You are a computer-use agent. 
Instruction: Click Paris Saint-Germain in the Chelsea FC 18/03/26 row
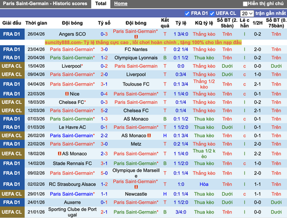[x=136, y=102]
